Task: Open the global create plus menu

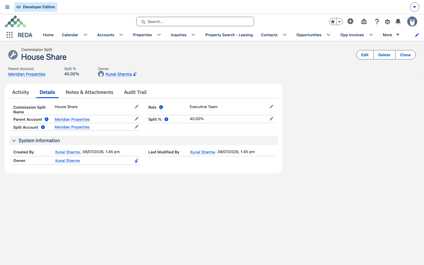Action: (350, 21)
